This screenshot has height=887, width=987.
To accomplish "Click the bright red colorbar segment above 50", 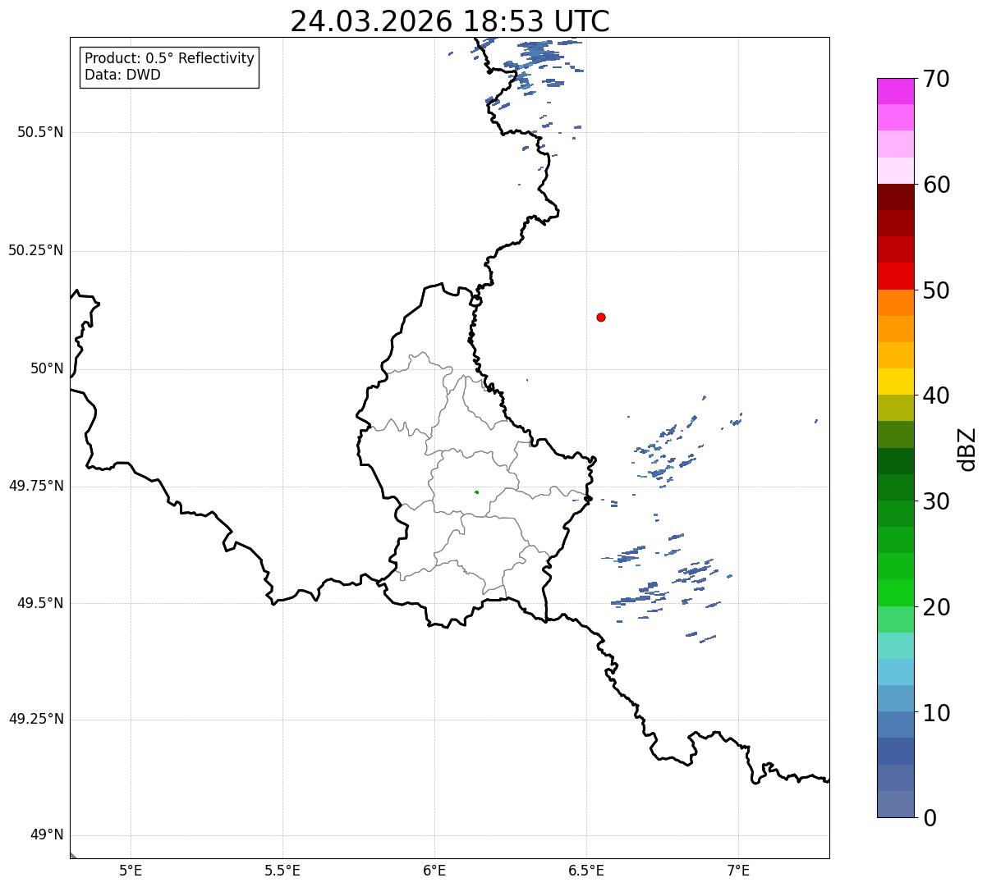I will tap(895, 276).
